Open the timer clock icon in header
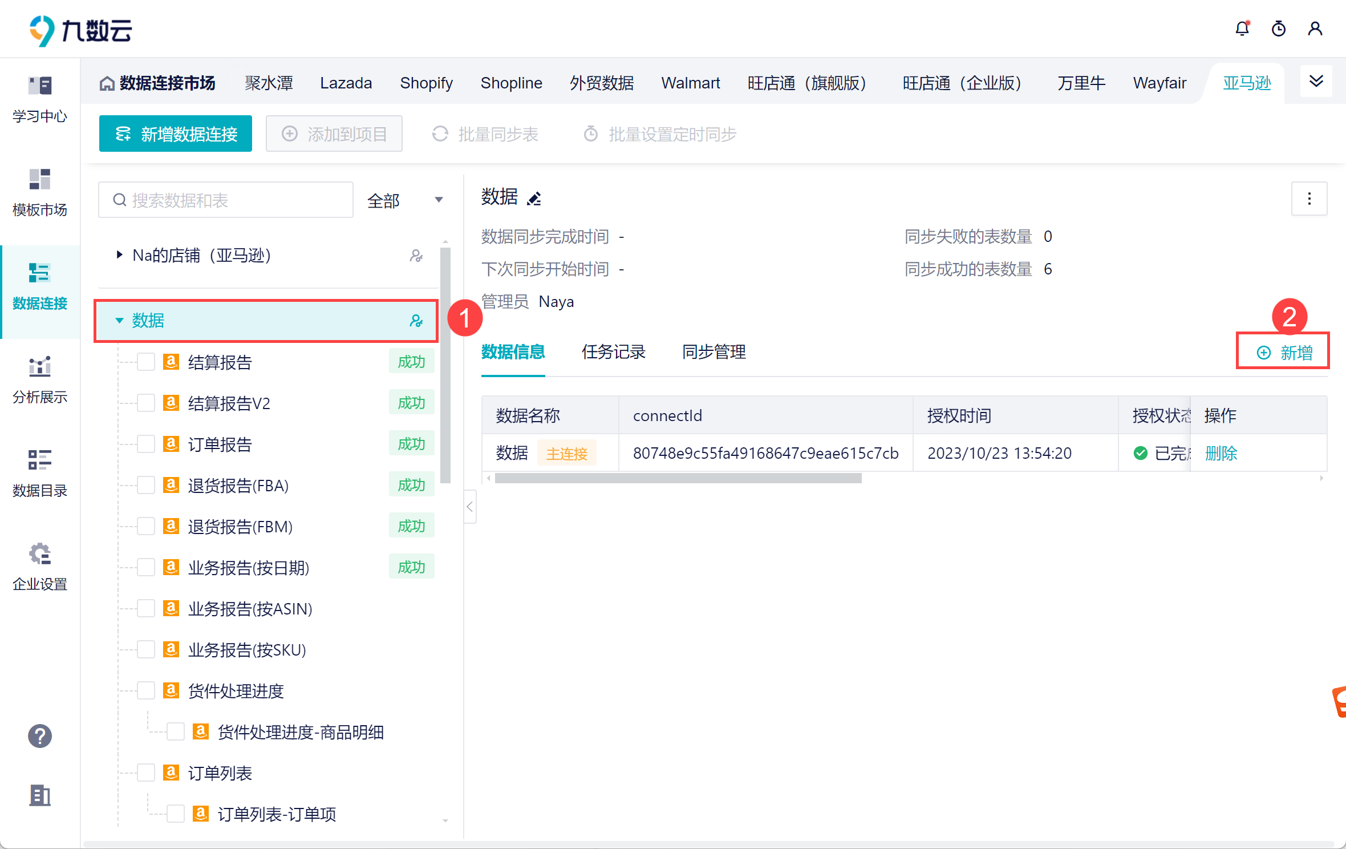 point(1278,29)
